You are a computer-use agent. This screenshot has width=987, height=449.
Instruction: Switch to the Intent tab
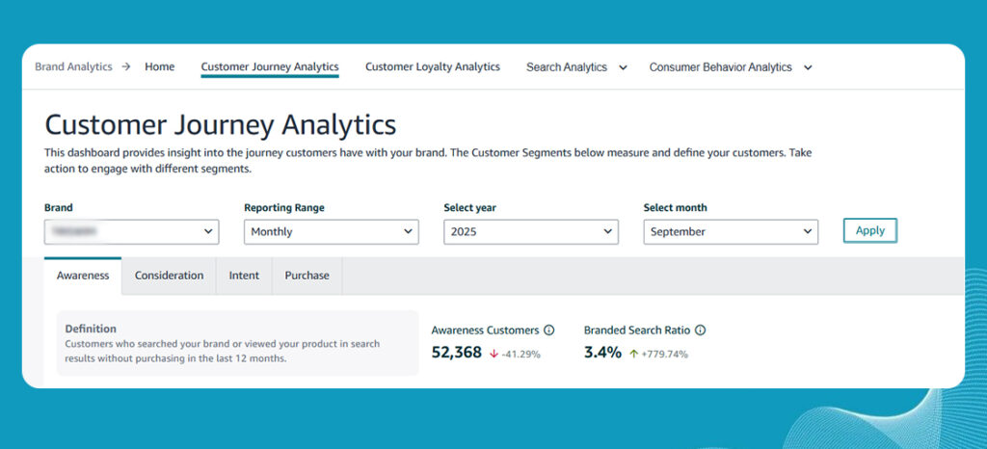244,276
